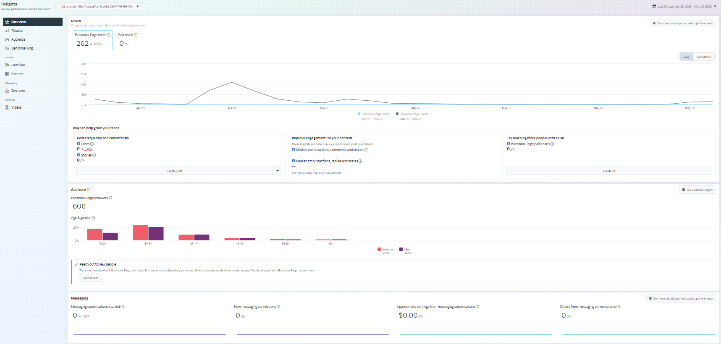Click the info icon next to Paid reach
721x344 pixels.
(x=136, y=35)
